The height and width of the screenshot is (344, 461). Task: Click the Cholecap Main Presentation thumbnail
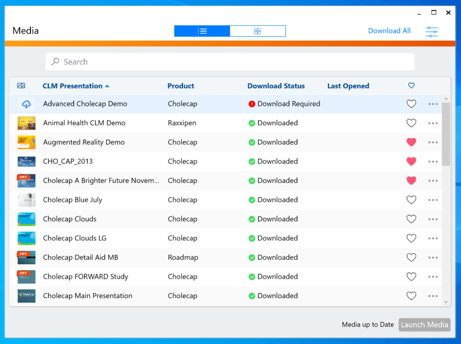click(26, 296)
